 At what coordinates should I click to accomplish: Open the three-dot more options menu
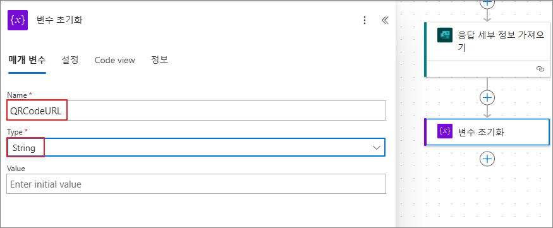[365, 20]
